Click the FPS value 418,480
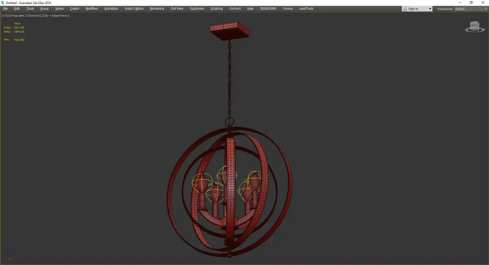The image size is (489, 265). click(x=19, y=40)
